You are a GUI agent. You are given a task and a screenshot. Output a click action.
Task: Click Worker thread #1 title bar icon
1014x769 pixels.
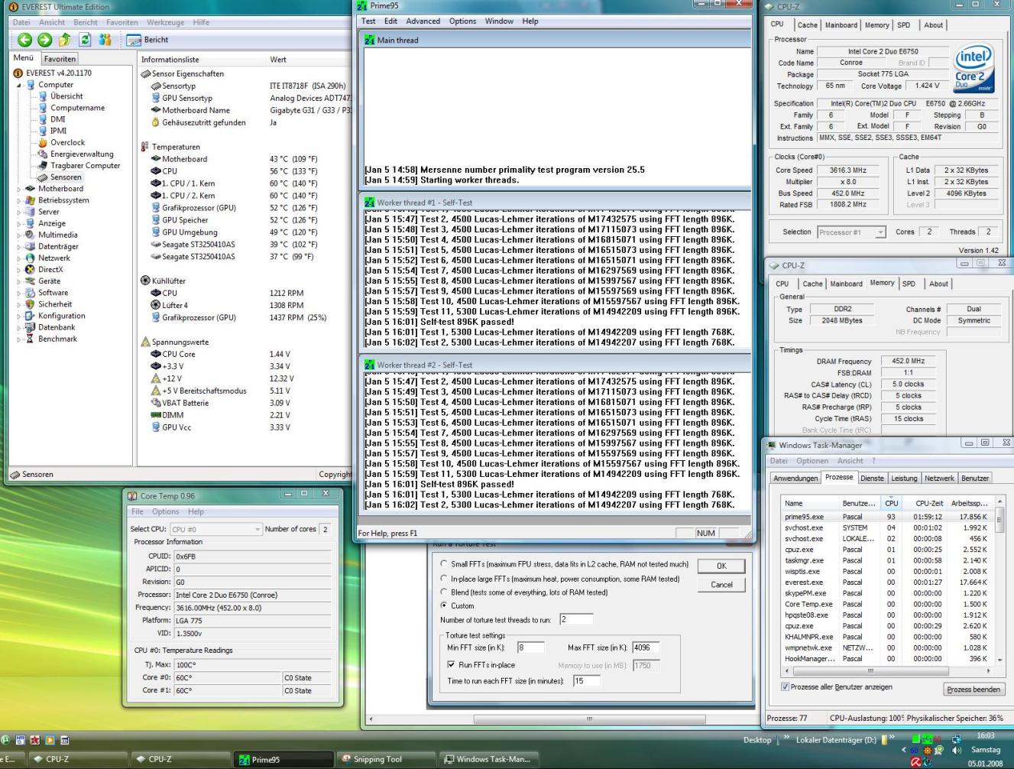pyautogui.click(x=370, y=203)
